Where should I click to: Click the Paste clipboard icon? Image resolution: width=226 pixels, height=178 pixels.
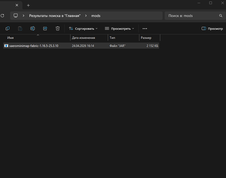(x=20, y=28)
